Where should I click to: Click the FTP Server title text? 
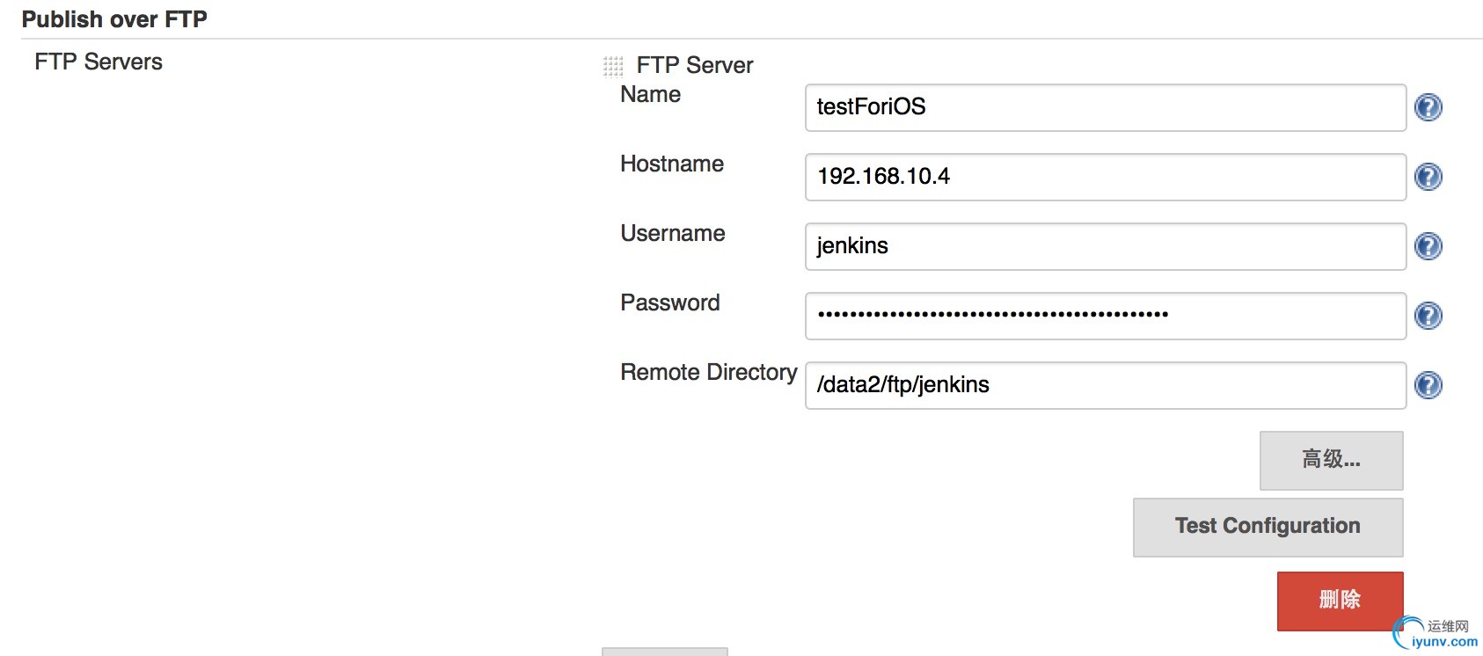point(694,65)
